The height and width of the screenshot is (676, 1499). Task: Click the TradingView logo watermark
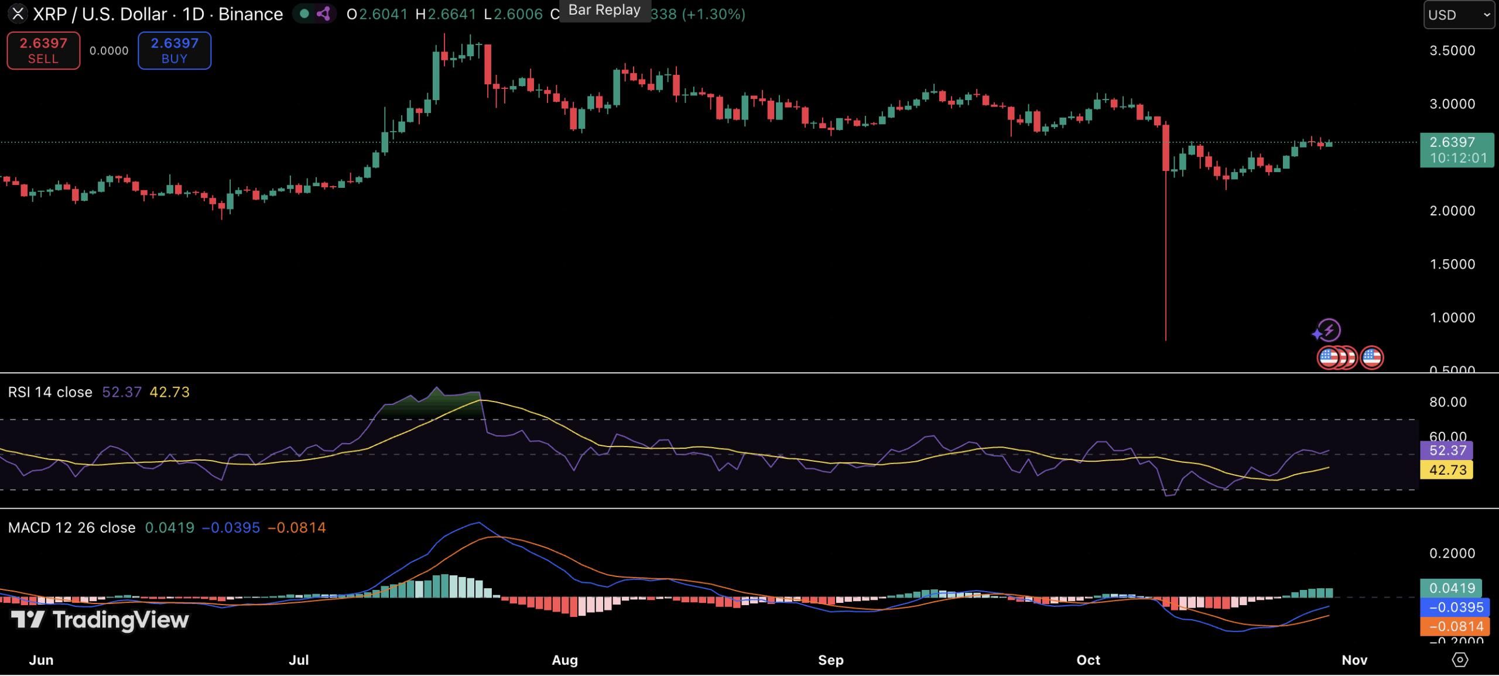pyautogui.click(x=100, y=620)
